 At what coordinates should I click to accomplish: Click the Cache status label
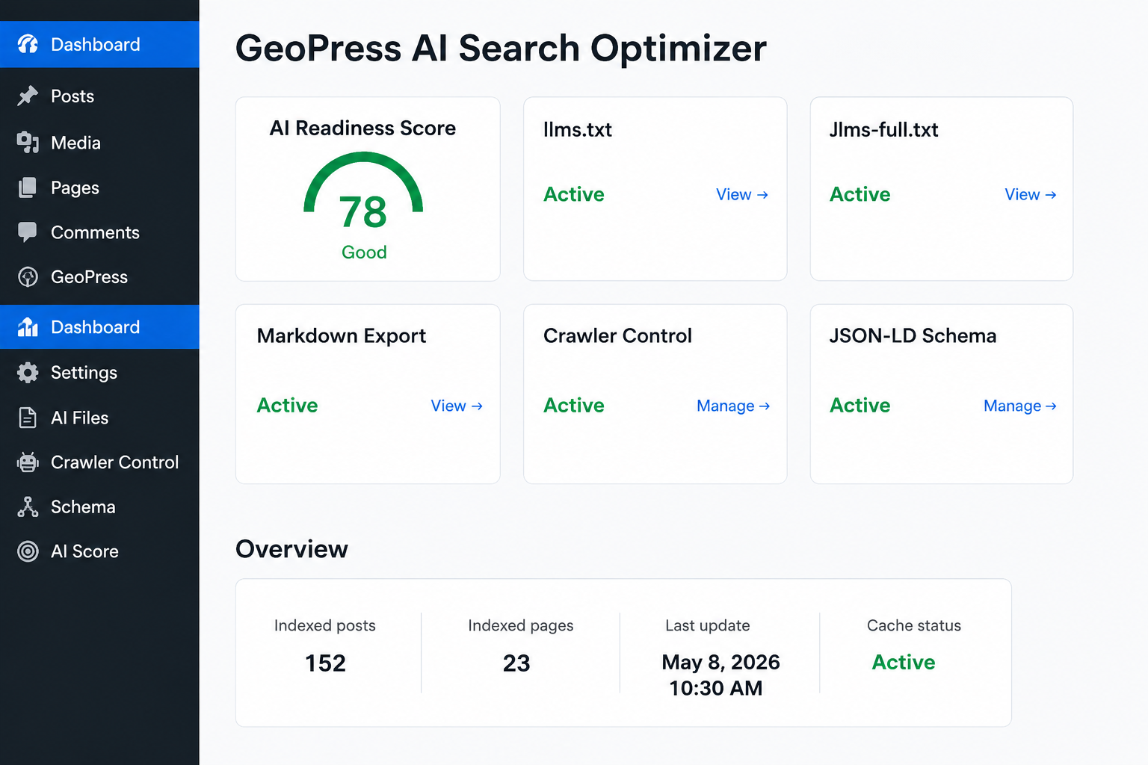(x=914, y=625)
